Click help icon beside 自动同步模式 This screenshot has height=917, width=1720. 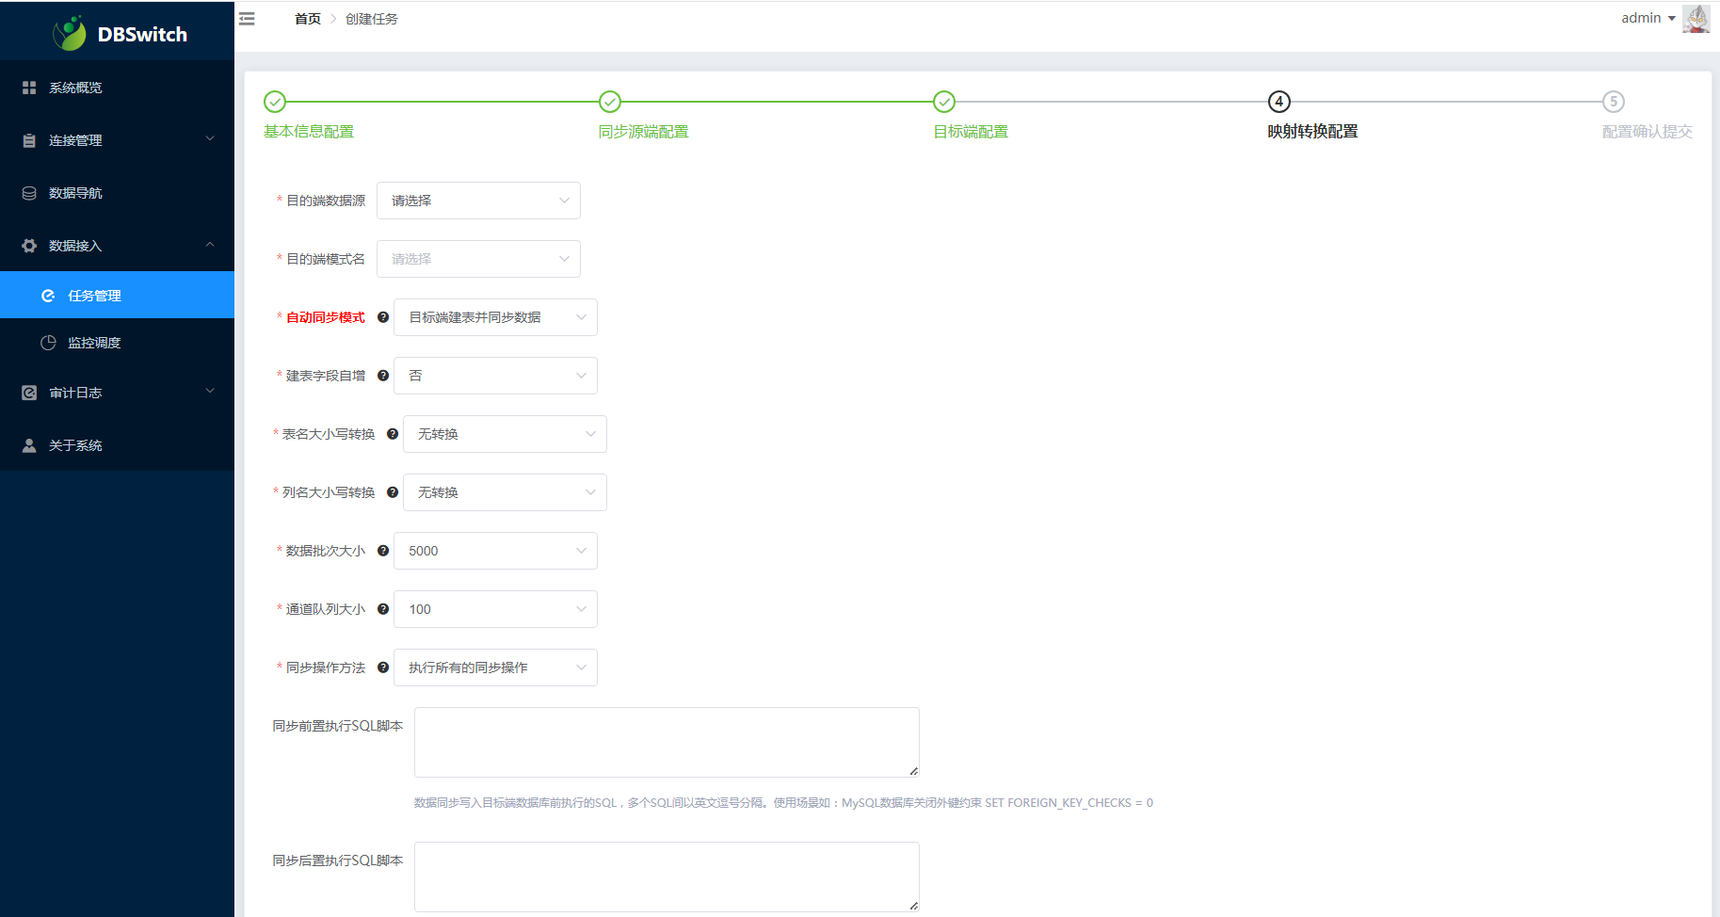click(x=383, y=317)
